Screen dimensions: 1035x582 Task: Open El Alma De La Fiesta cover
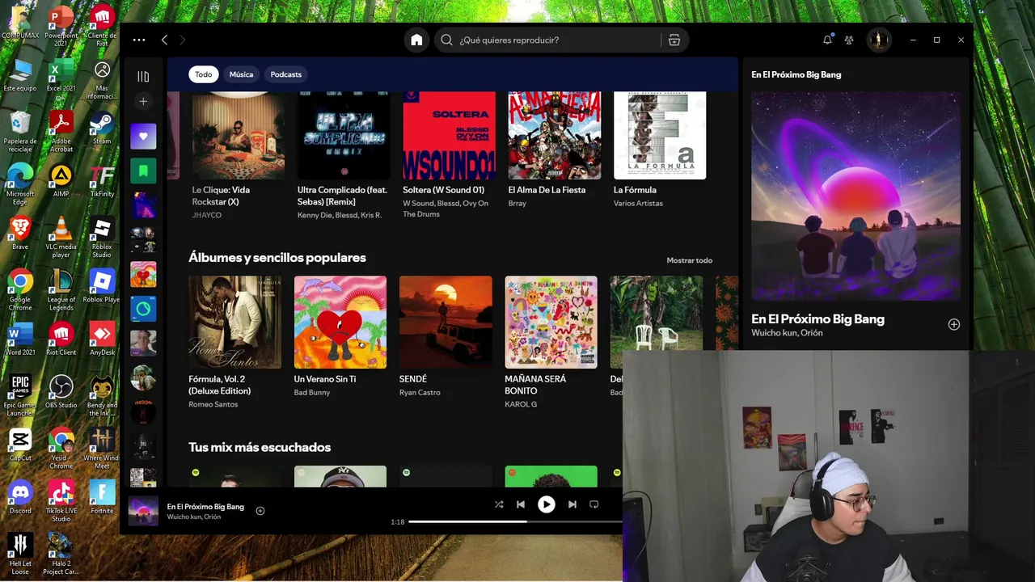pyautogui.click(x=554, y=135)
